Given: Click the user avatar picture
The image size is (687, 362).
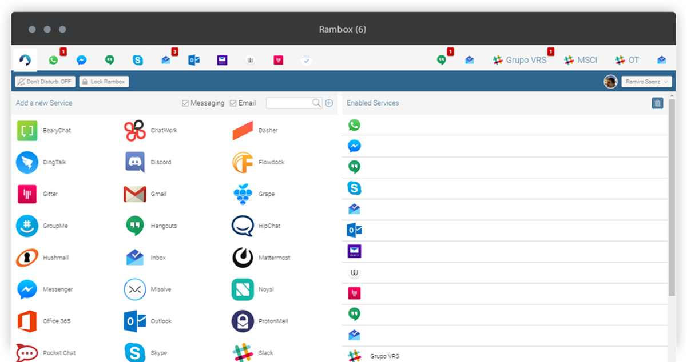Looking at the screenshot, I should coord(611,82).
